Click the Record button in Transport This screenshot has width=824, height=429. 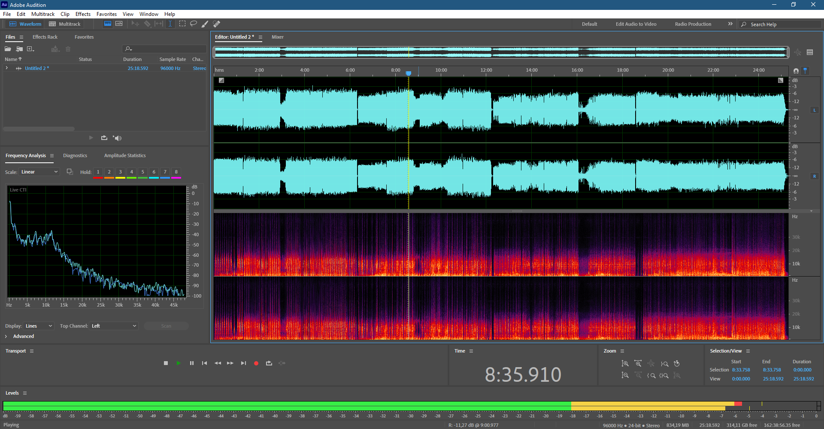256,363
